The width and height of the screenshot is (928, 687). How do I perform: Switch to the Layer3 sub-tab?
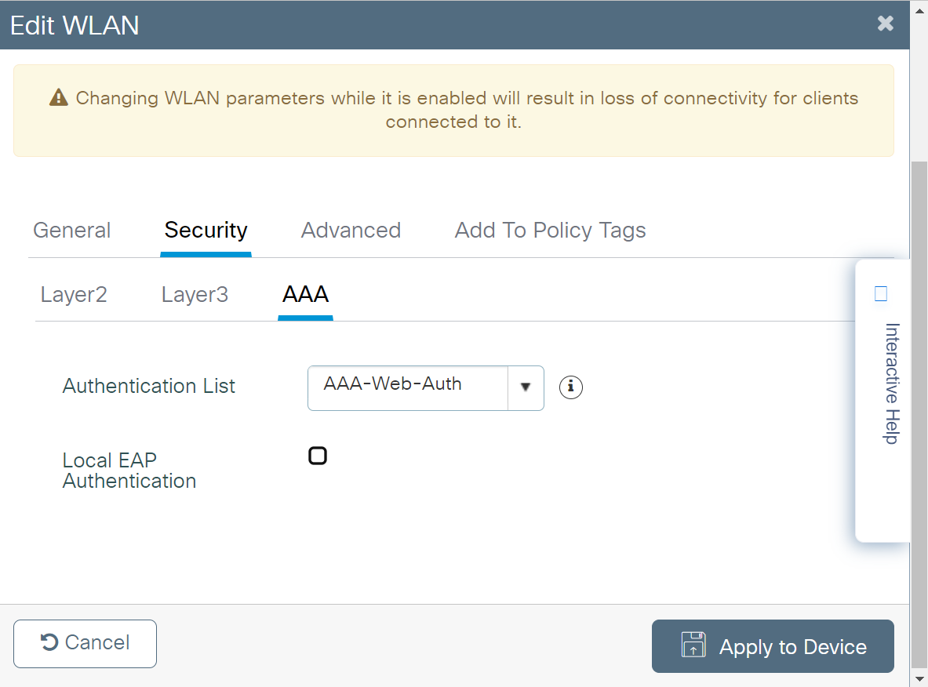(195, 295)
